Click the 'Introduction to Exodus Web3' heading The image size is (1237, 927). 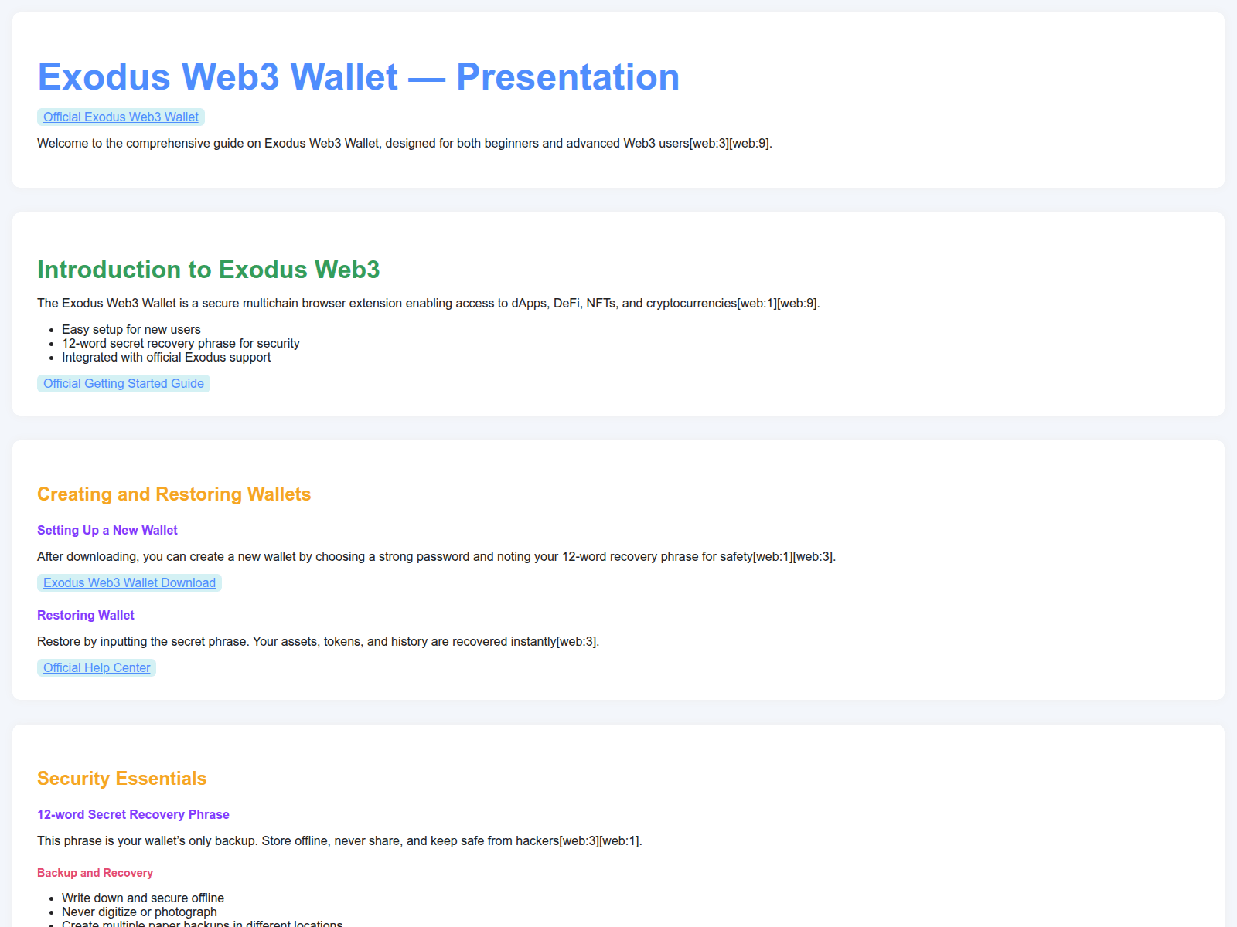coord(209,270)
